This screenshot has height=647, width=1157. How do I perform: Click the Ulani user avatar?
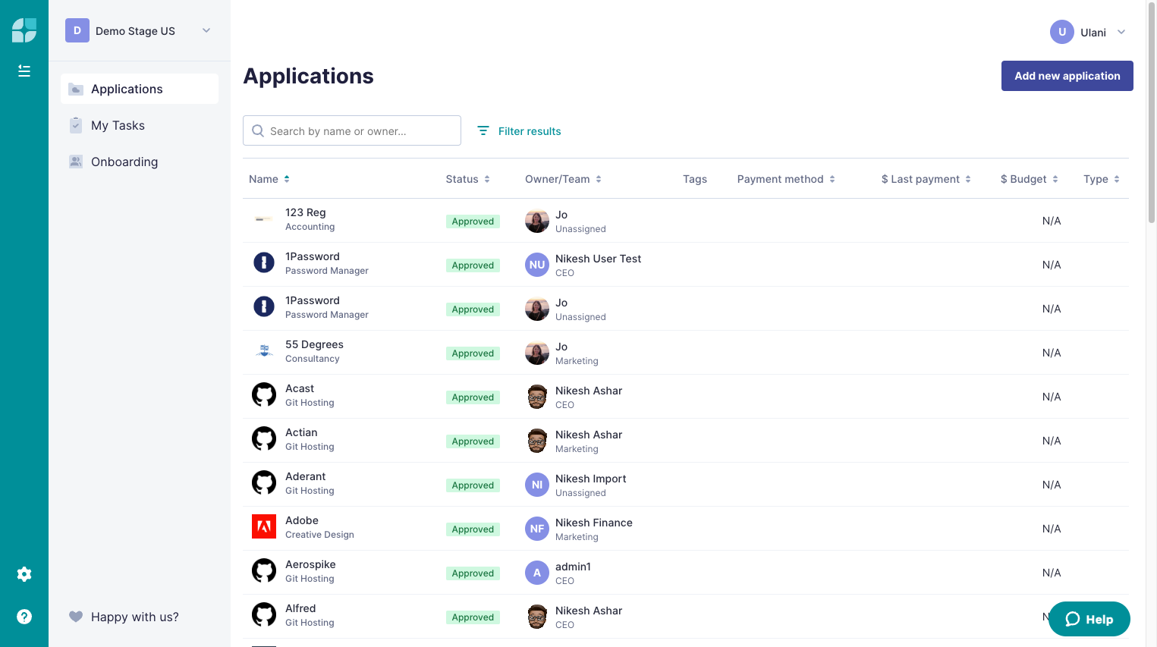point(1062,32)
